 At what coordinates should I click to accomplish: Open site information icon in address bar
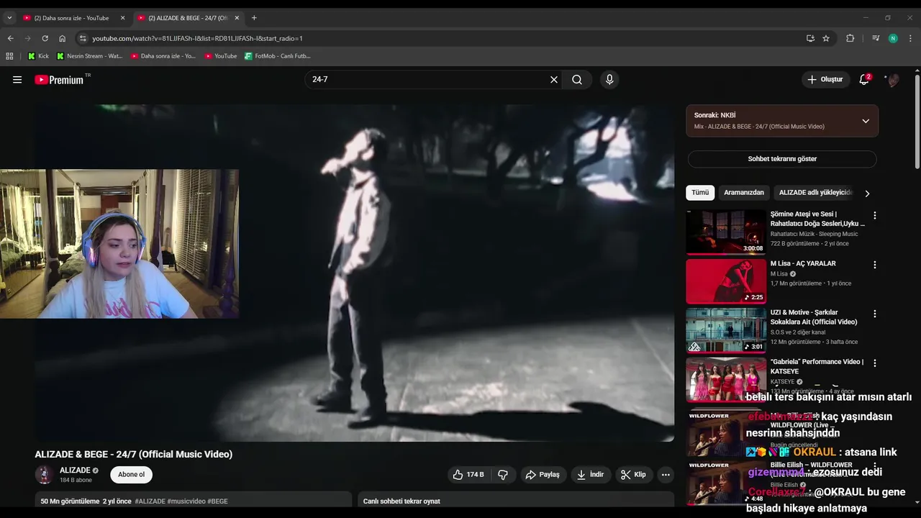click(x=82, y=38)
